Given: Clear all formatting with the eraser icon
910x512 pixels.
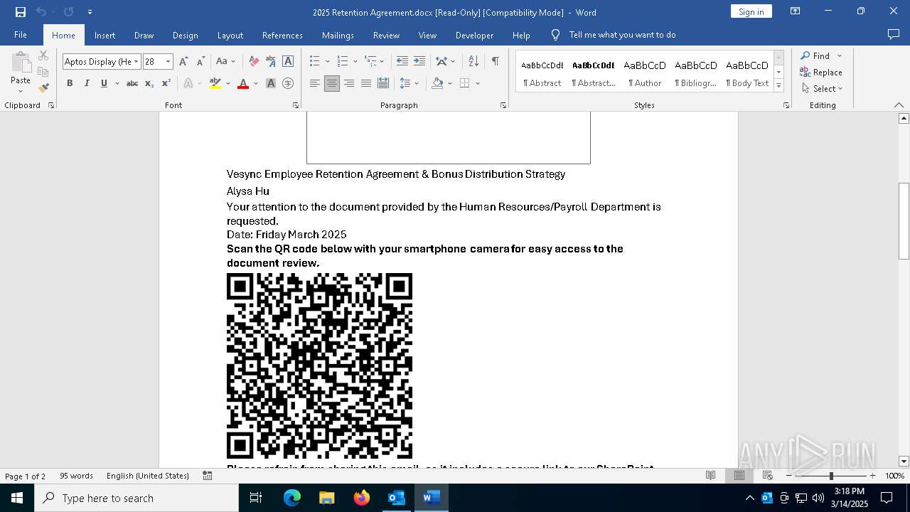Looking at the screenshot, I should coord(254,62).
